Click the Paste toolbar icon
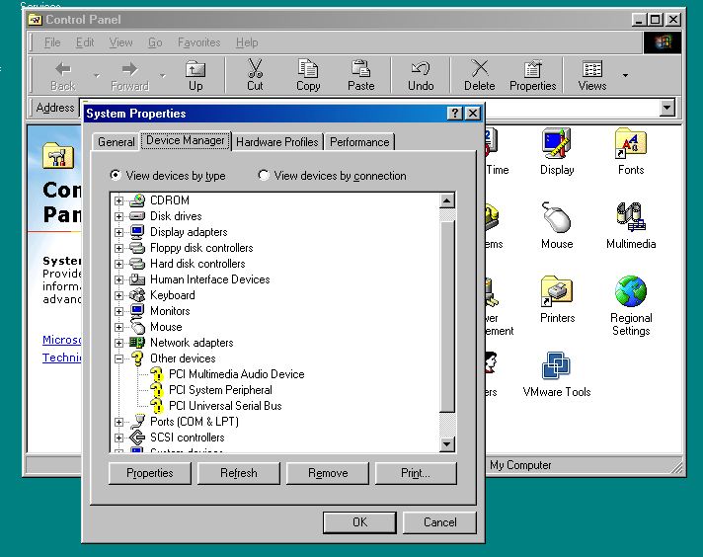Image resolution: width=703 pixels, height=557 pixels. pos(361,68)
